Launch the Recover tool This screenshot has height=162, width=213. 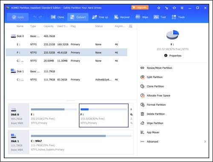(122, 17)
